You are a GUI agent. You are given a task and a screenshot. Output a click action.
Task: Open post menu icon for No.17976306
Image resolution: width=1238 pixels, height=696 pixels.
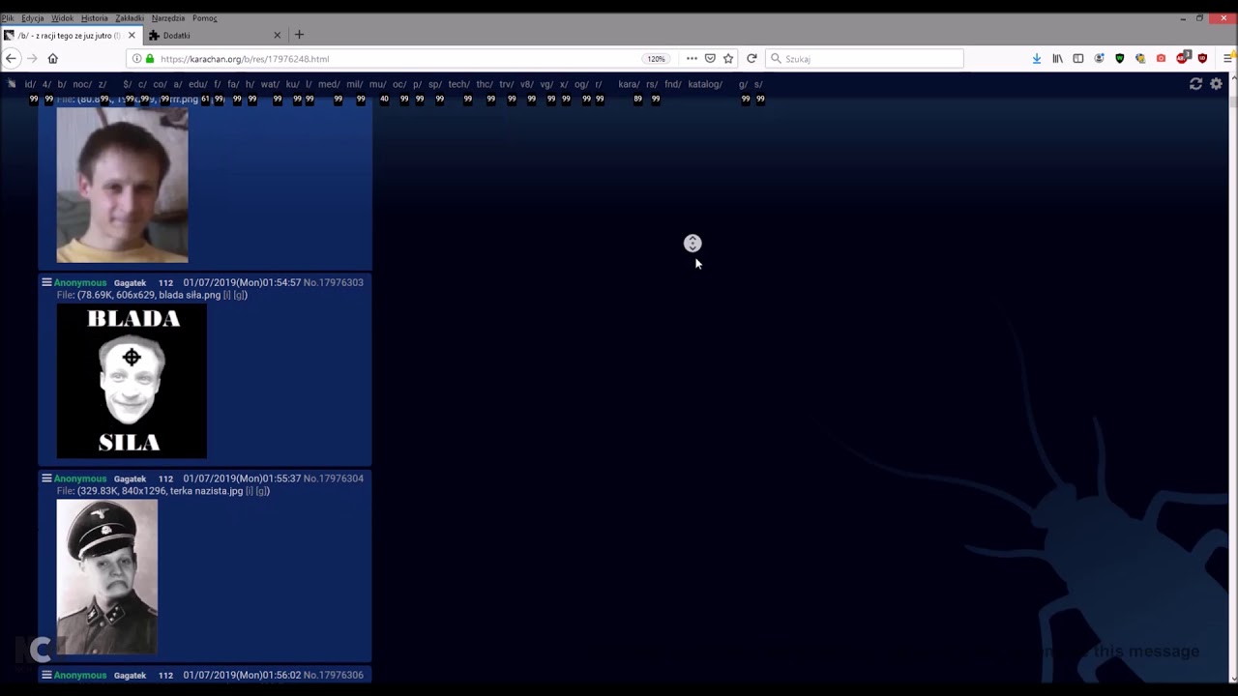(46, 675)
